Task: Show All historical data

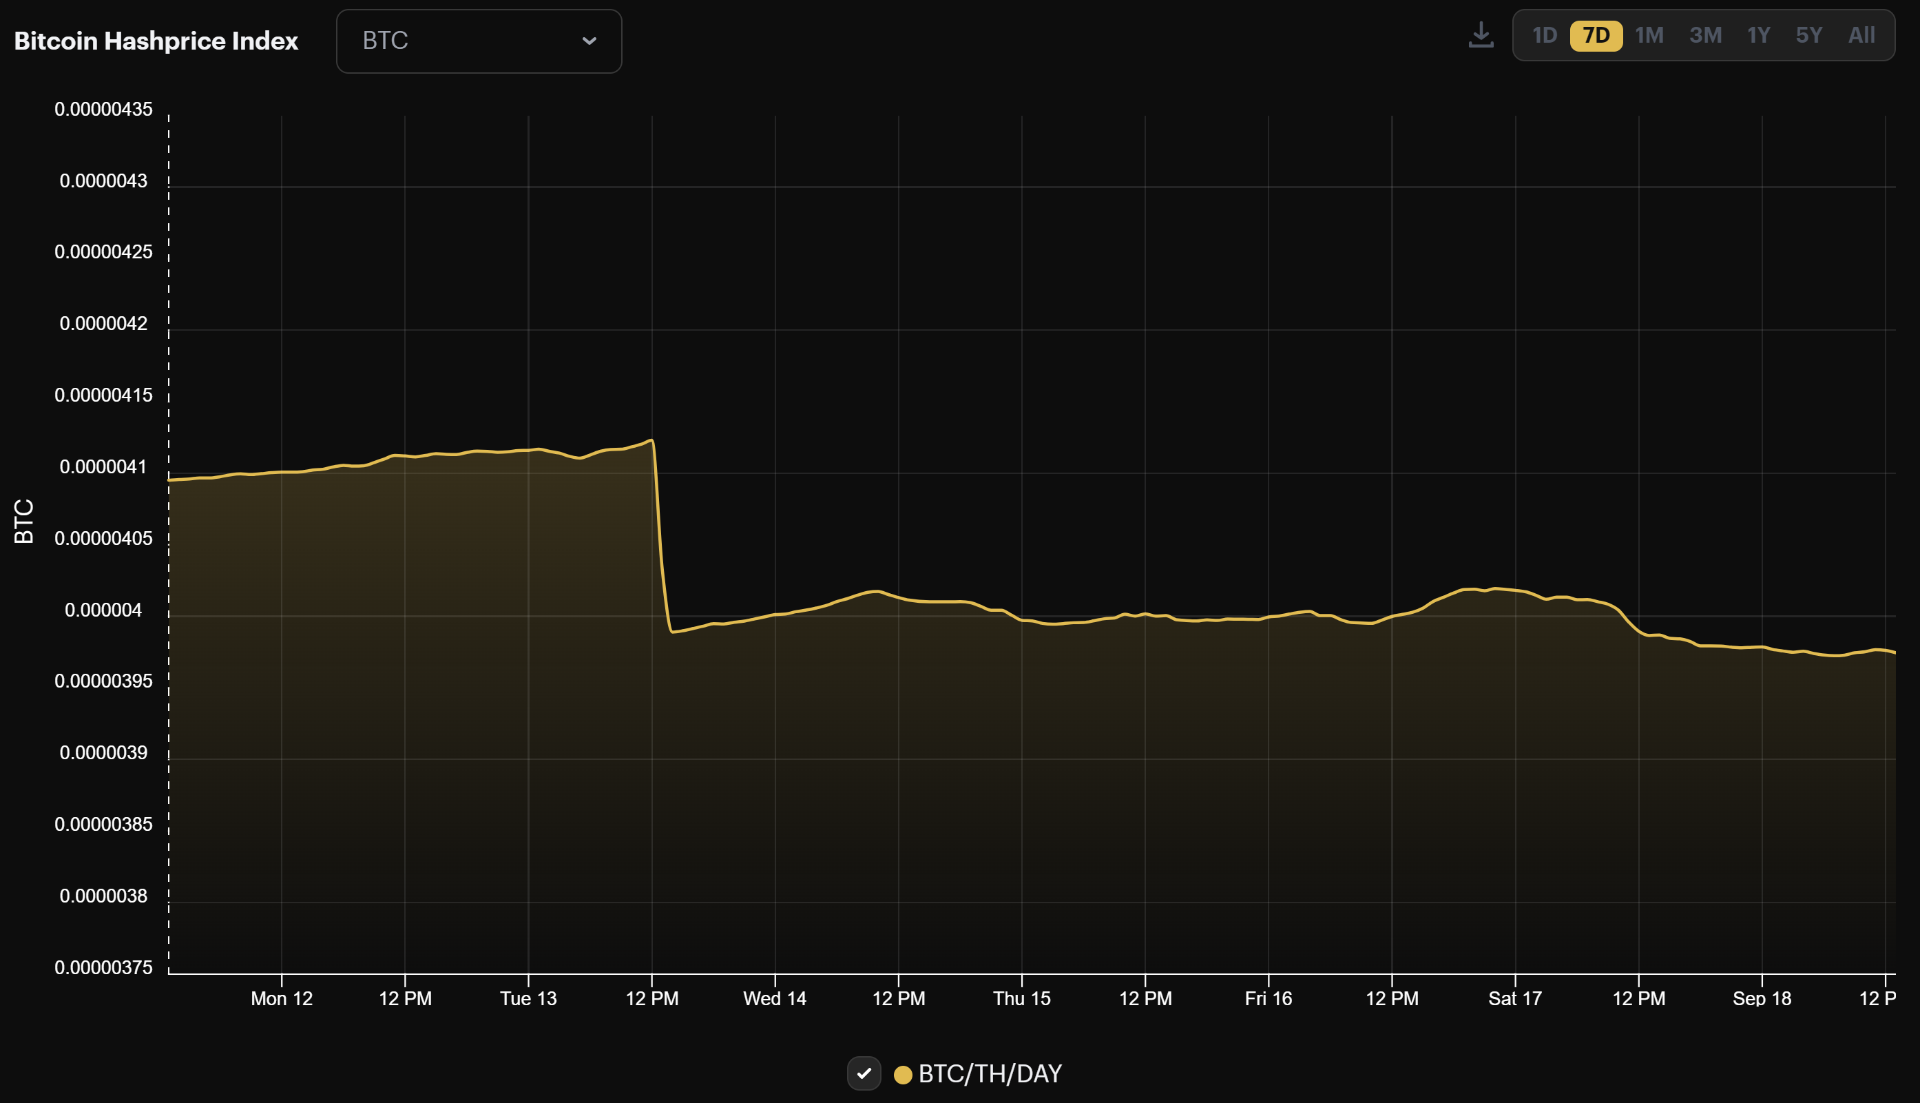Action: pyautogui.click(x=1861, y=34)
